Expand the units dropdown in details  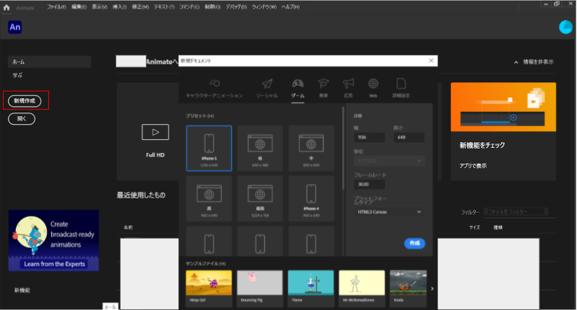point(389,161)
